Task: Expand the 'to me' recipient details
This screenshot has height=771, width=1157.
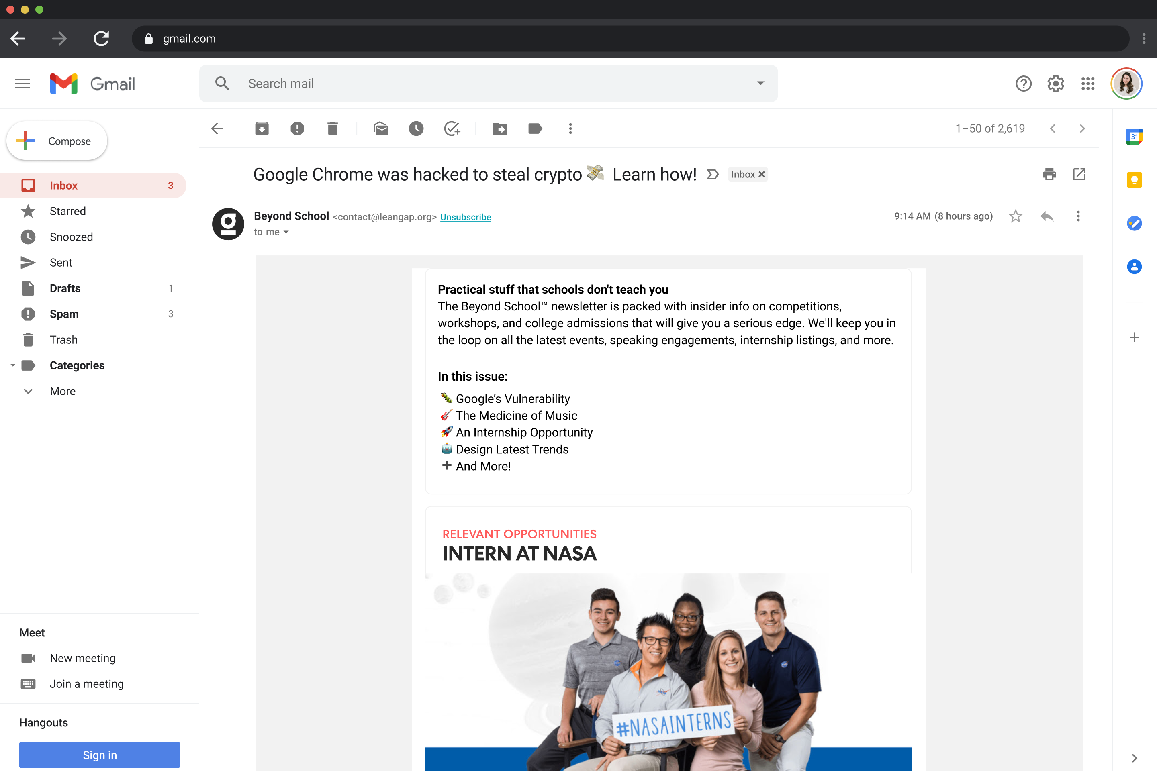Action: click(x=286, y=232)
